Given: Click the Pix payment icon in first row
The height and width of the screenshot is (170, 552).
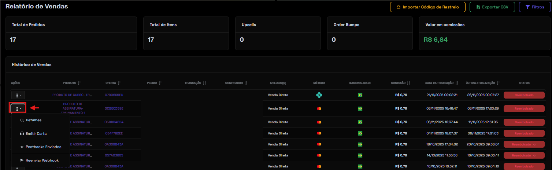Looking at the screenshot, I should [319, 95].
